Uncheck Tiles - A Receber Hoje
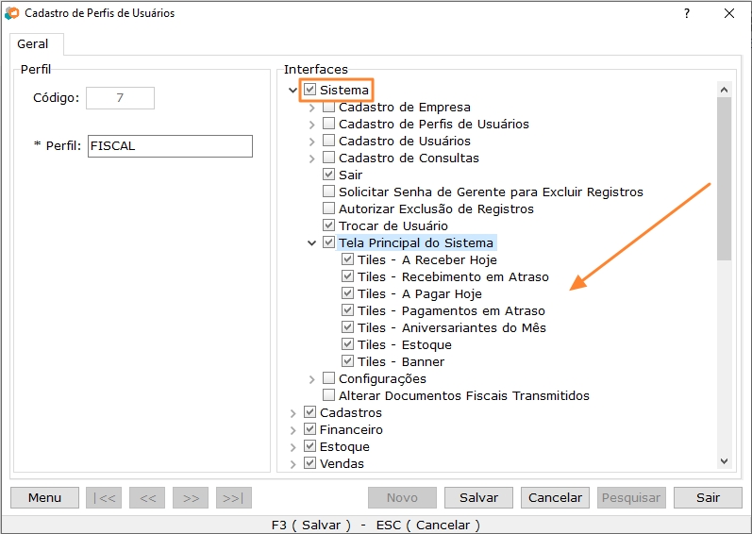The image size is (752, 534). coord(348,259)
